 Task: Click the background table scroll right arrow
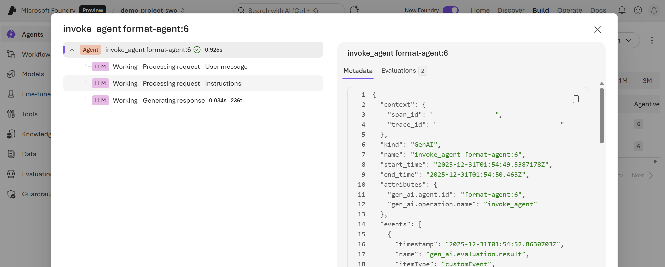coord(655,161)
